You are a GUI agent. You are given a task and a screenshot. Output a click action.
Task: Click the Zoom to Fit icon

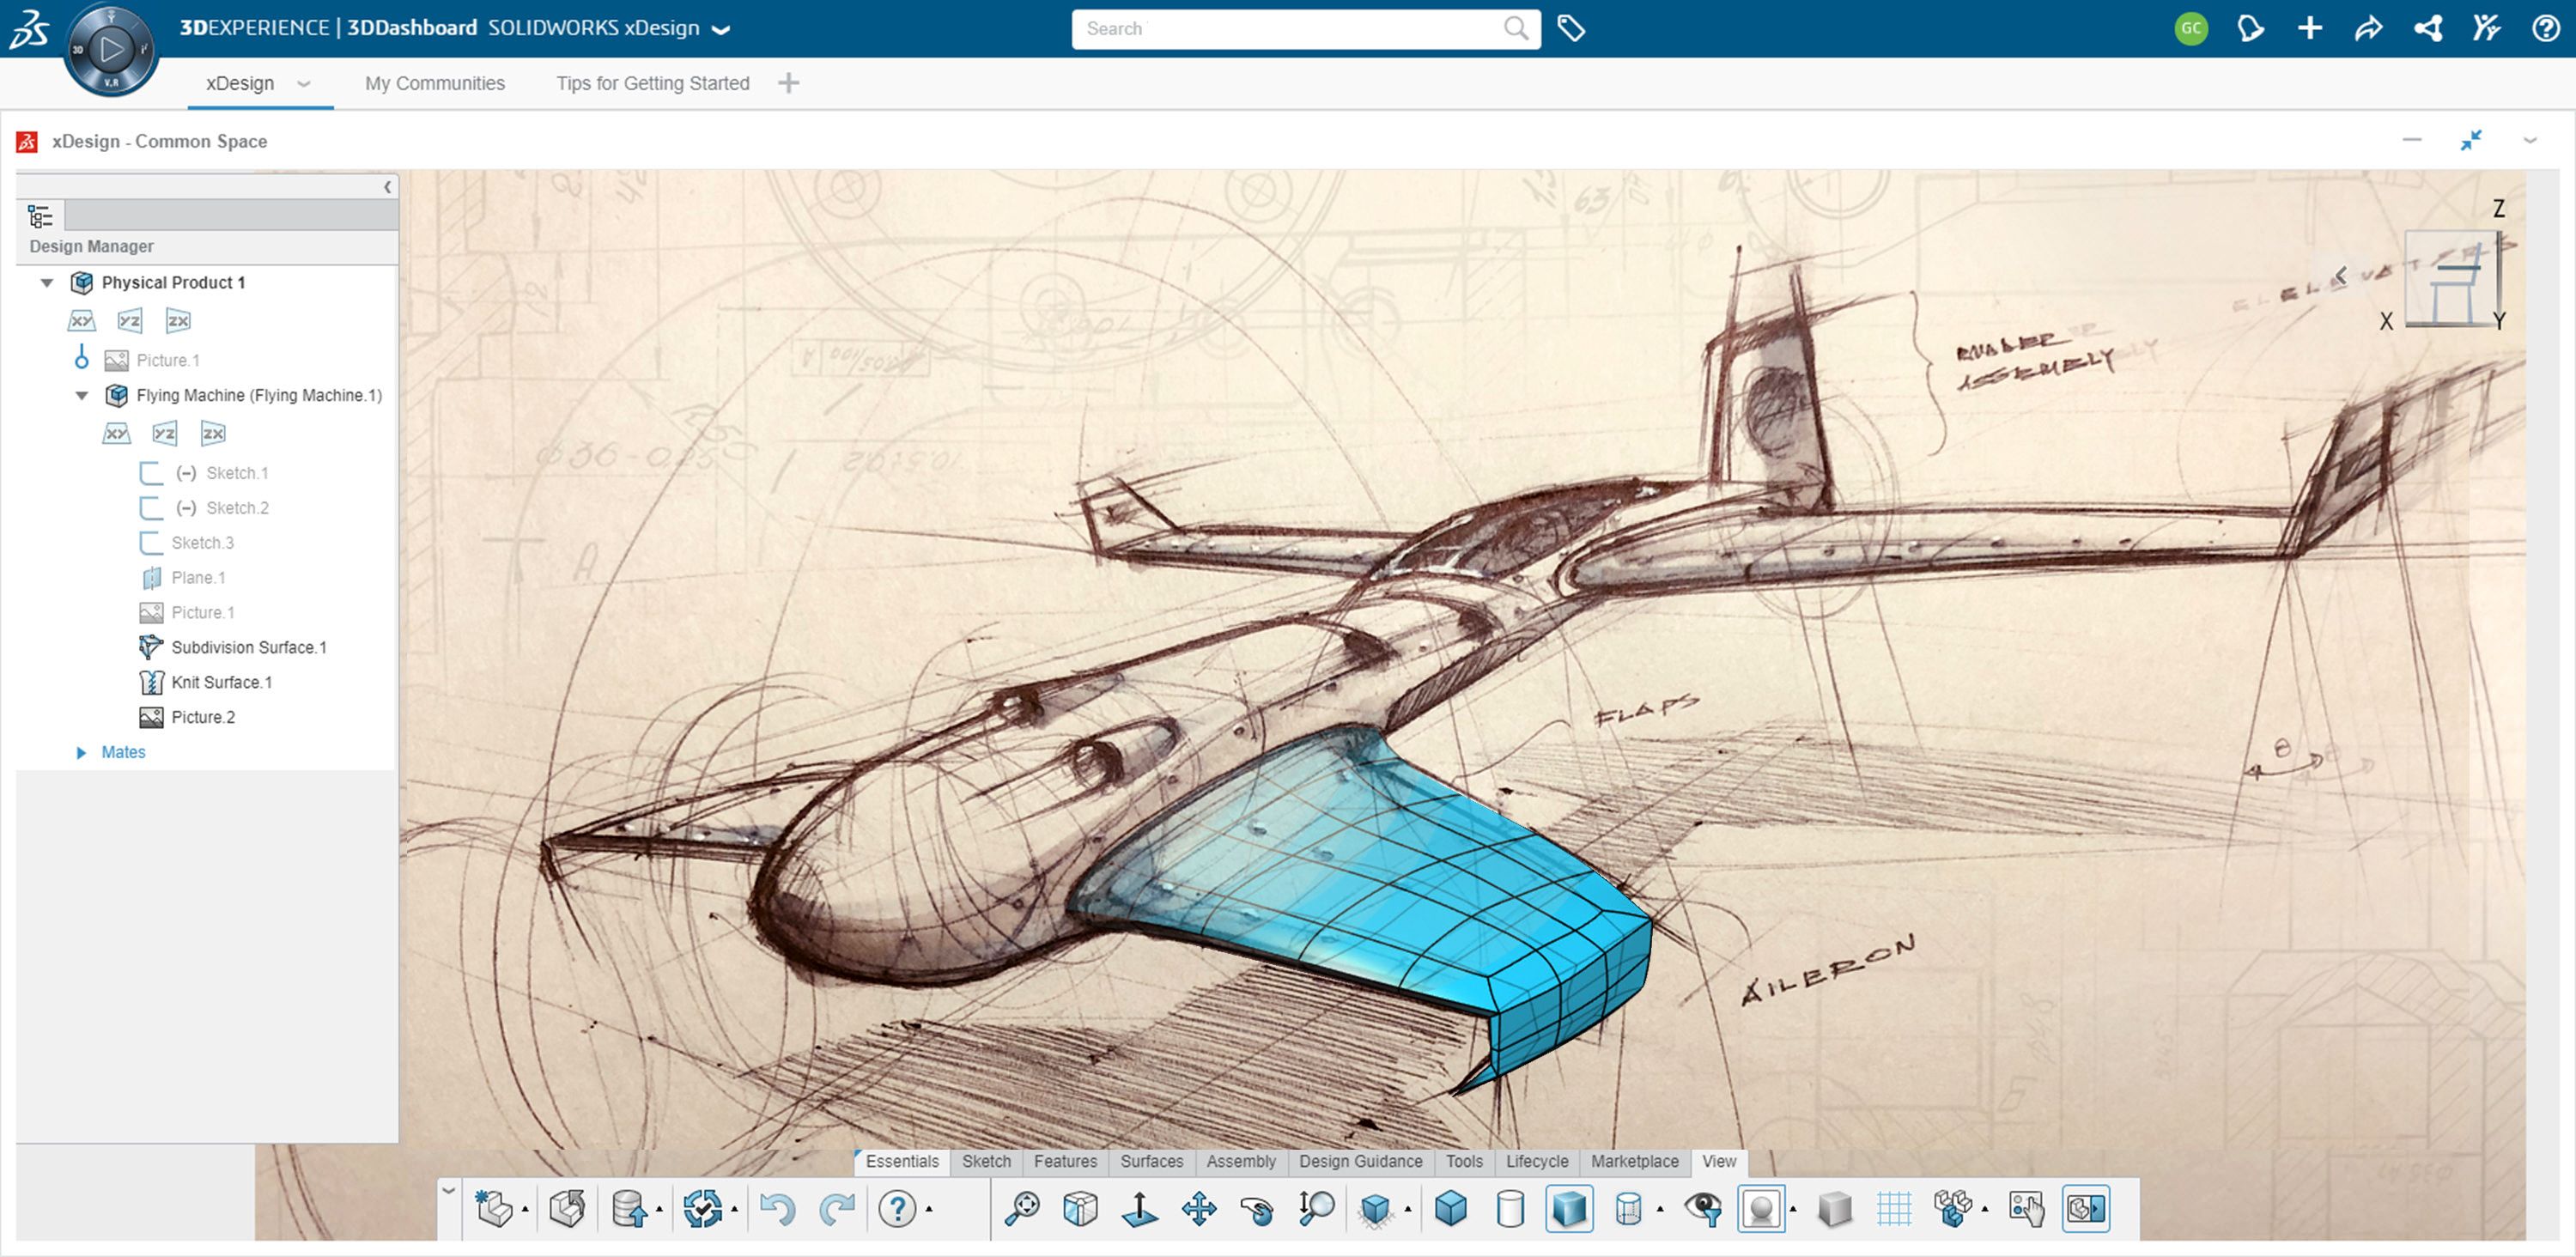pyautogui.click(x=1022, y=1208)
